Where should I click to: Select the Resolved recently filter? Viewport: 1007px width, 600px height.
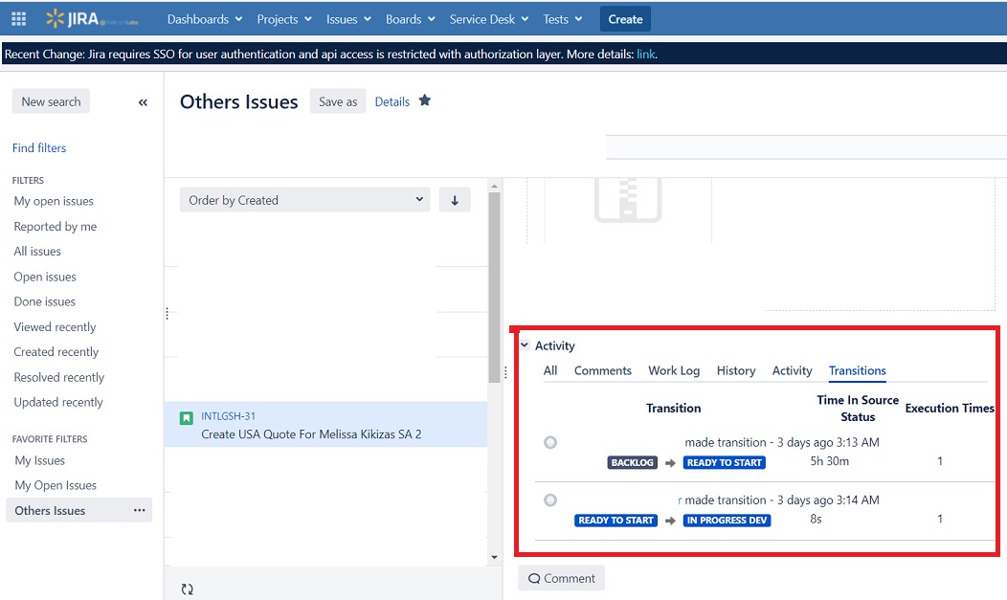point(59,377)
